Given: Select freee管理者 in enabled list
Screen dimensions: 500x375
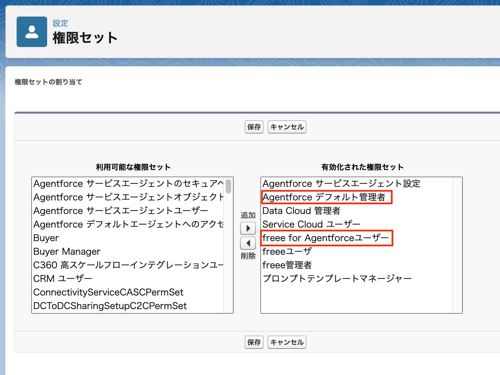Looking at the screenshot, I should click(357, 265).
